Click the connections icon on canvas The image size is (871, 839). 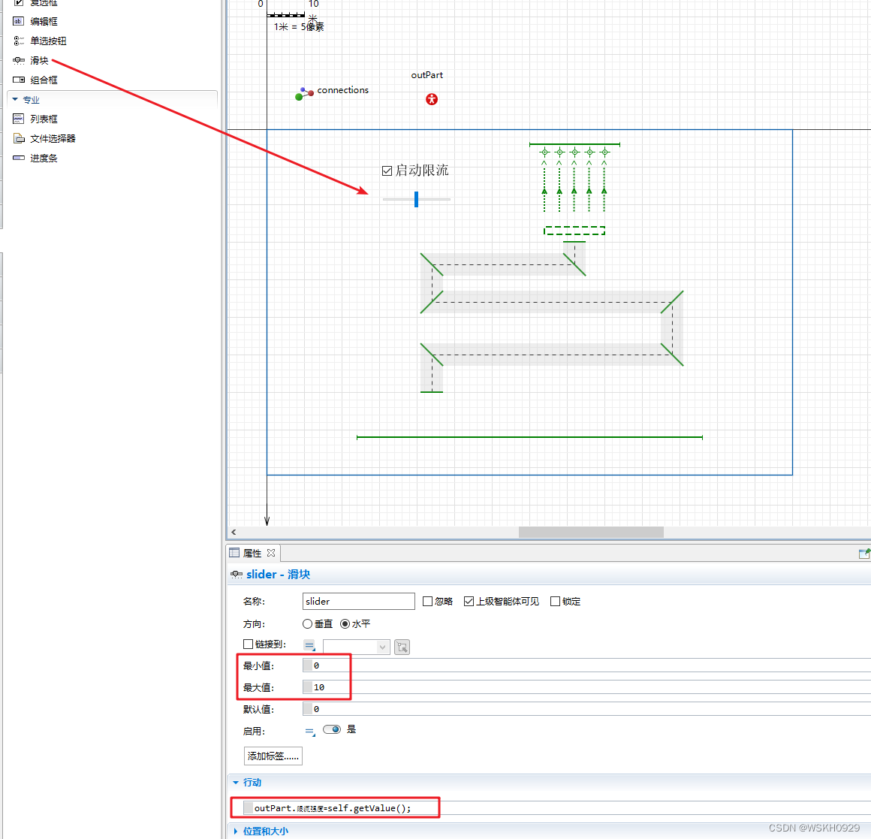tap(304, 93)
